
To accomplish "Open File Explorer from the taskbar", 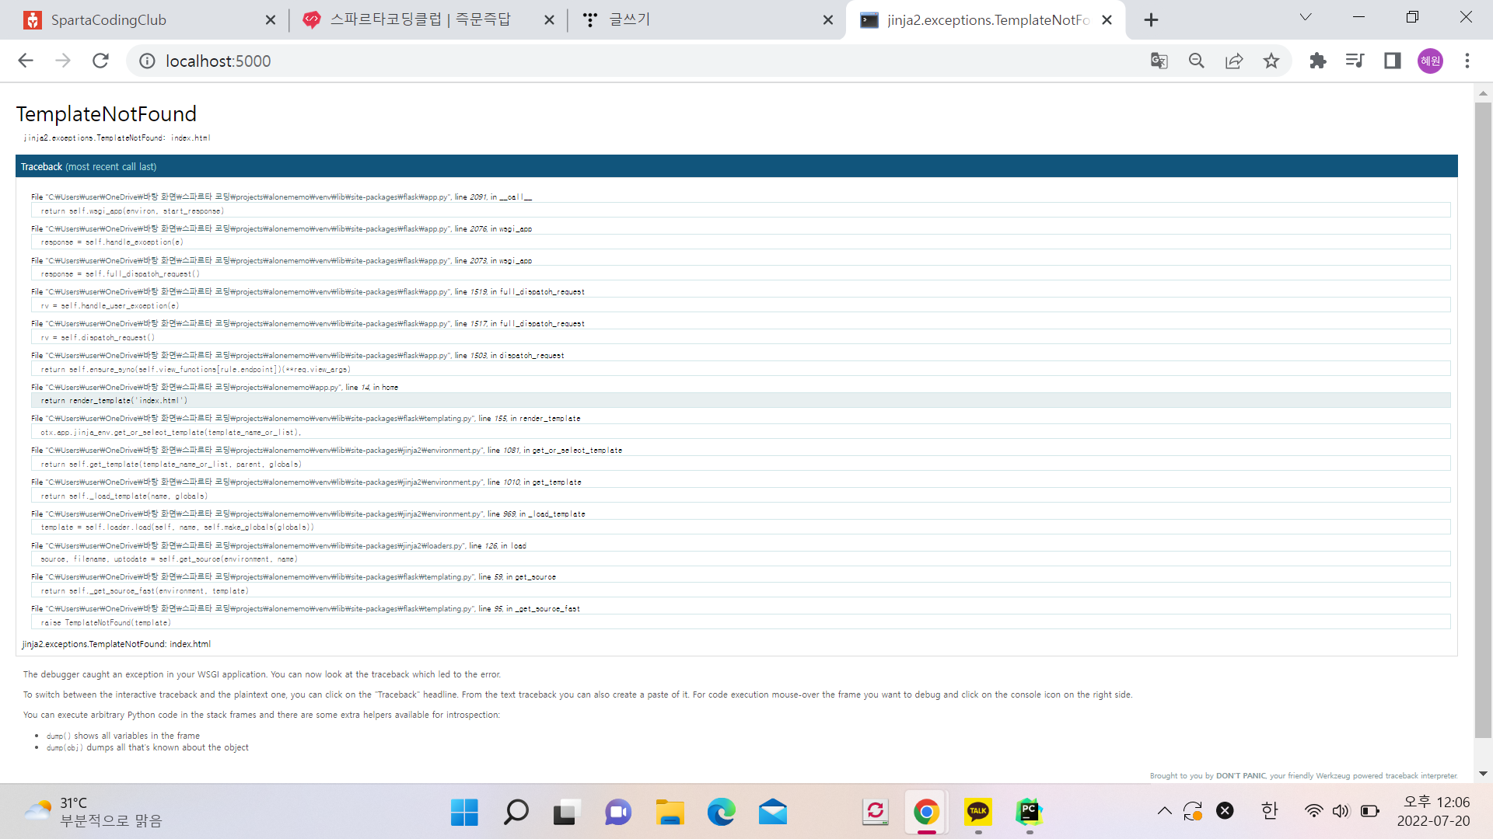I will (670, 813).
